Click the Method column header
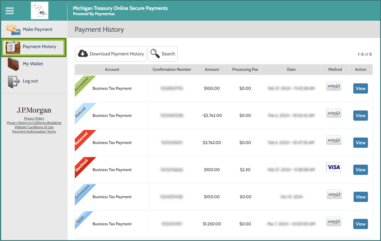Viewport: 381px width, 241px height. pyautogui.click(x=335, y=70)
